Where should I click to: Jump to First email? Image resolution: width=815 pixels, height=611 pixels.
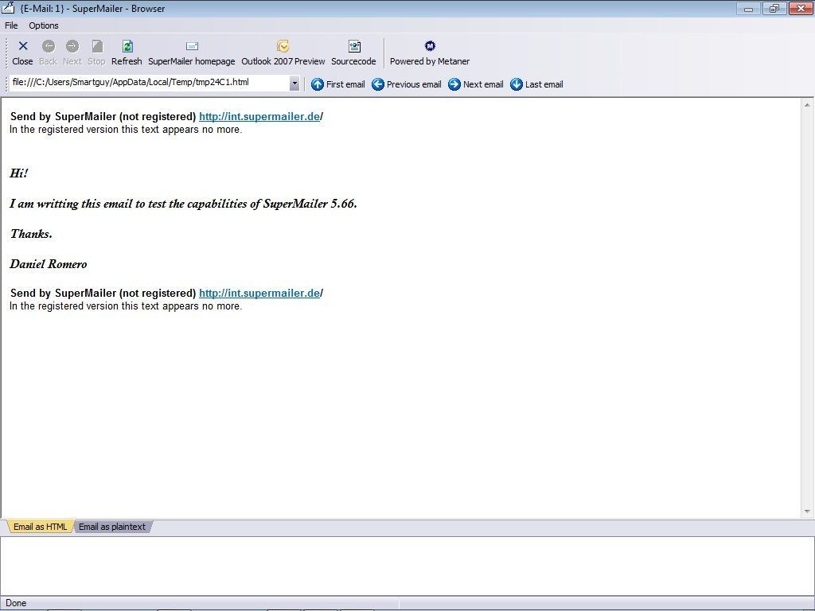337,84
